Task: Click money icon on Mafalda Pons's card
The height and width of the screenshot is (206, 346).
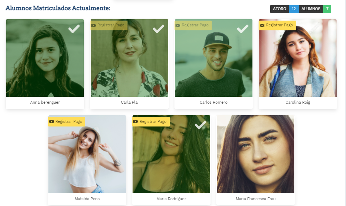Action: click(x=52, y=121)
